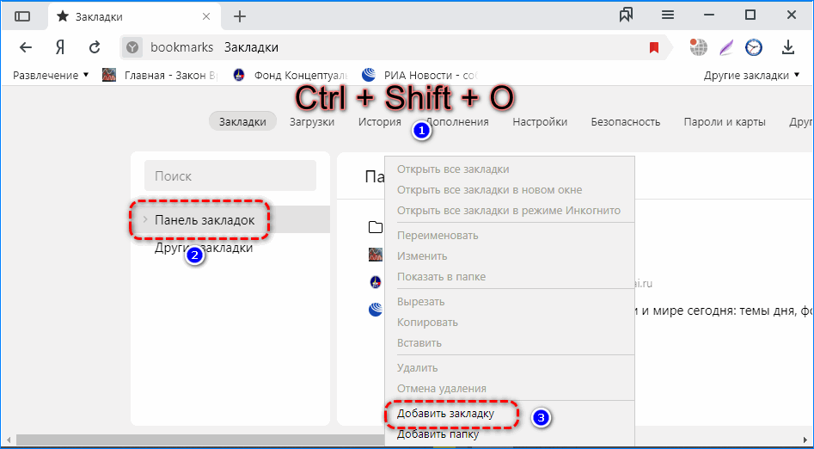Viewport: 814px width, 449px height.
Task: Click the purple feather extension icon
Action: point(726,47)
